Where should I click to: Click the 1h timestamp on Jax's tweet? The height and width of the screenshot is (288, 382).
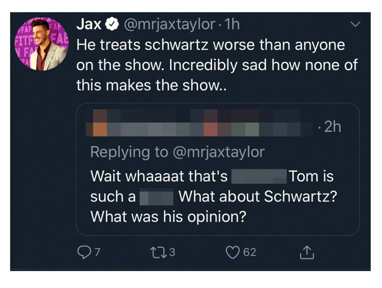[x=232, y=24]
